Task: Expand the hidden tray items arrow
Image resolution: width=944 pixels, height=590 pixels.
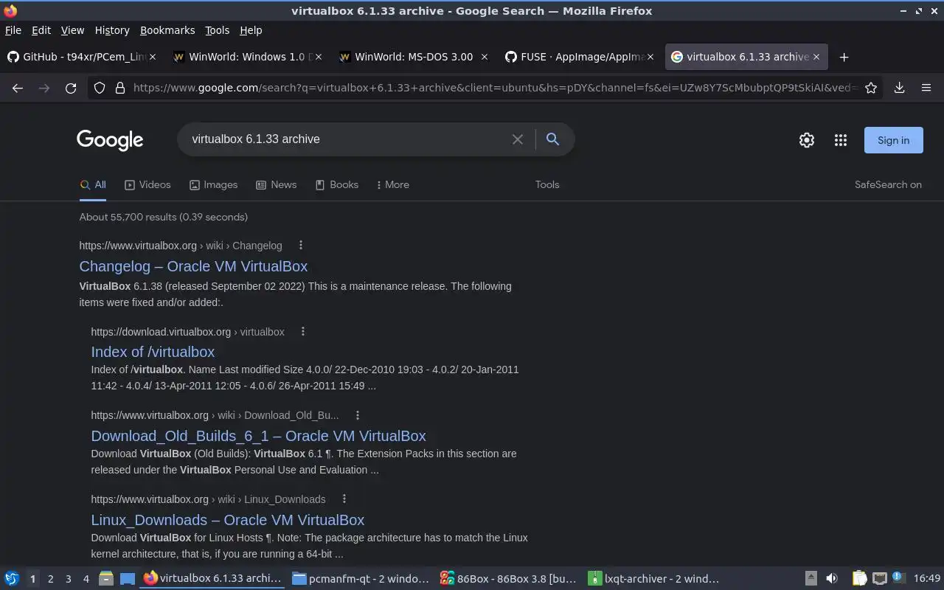Action: click(x=811, y=579)
